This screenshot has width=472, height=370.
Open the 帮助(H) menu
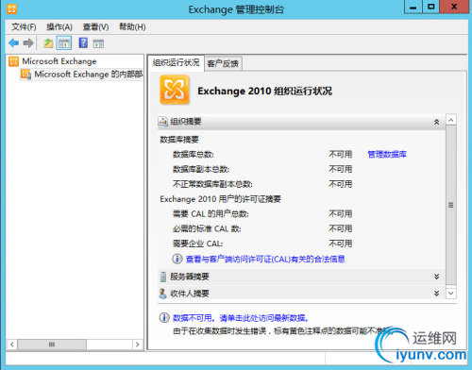pyautogui.click(x=132, y=27)
